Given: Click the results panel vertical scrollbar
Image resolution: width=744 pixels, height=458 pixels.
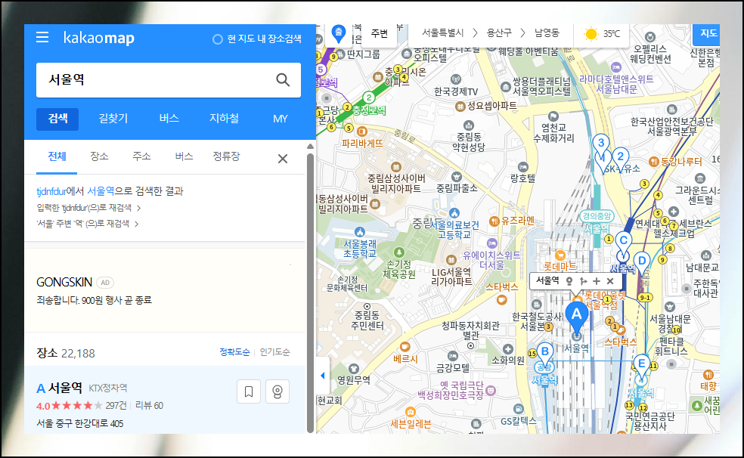Looking at the screenshot, I should pyautogui.click(x=310, y=292).
